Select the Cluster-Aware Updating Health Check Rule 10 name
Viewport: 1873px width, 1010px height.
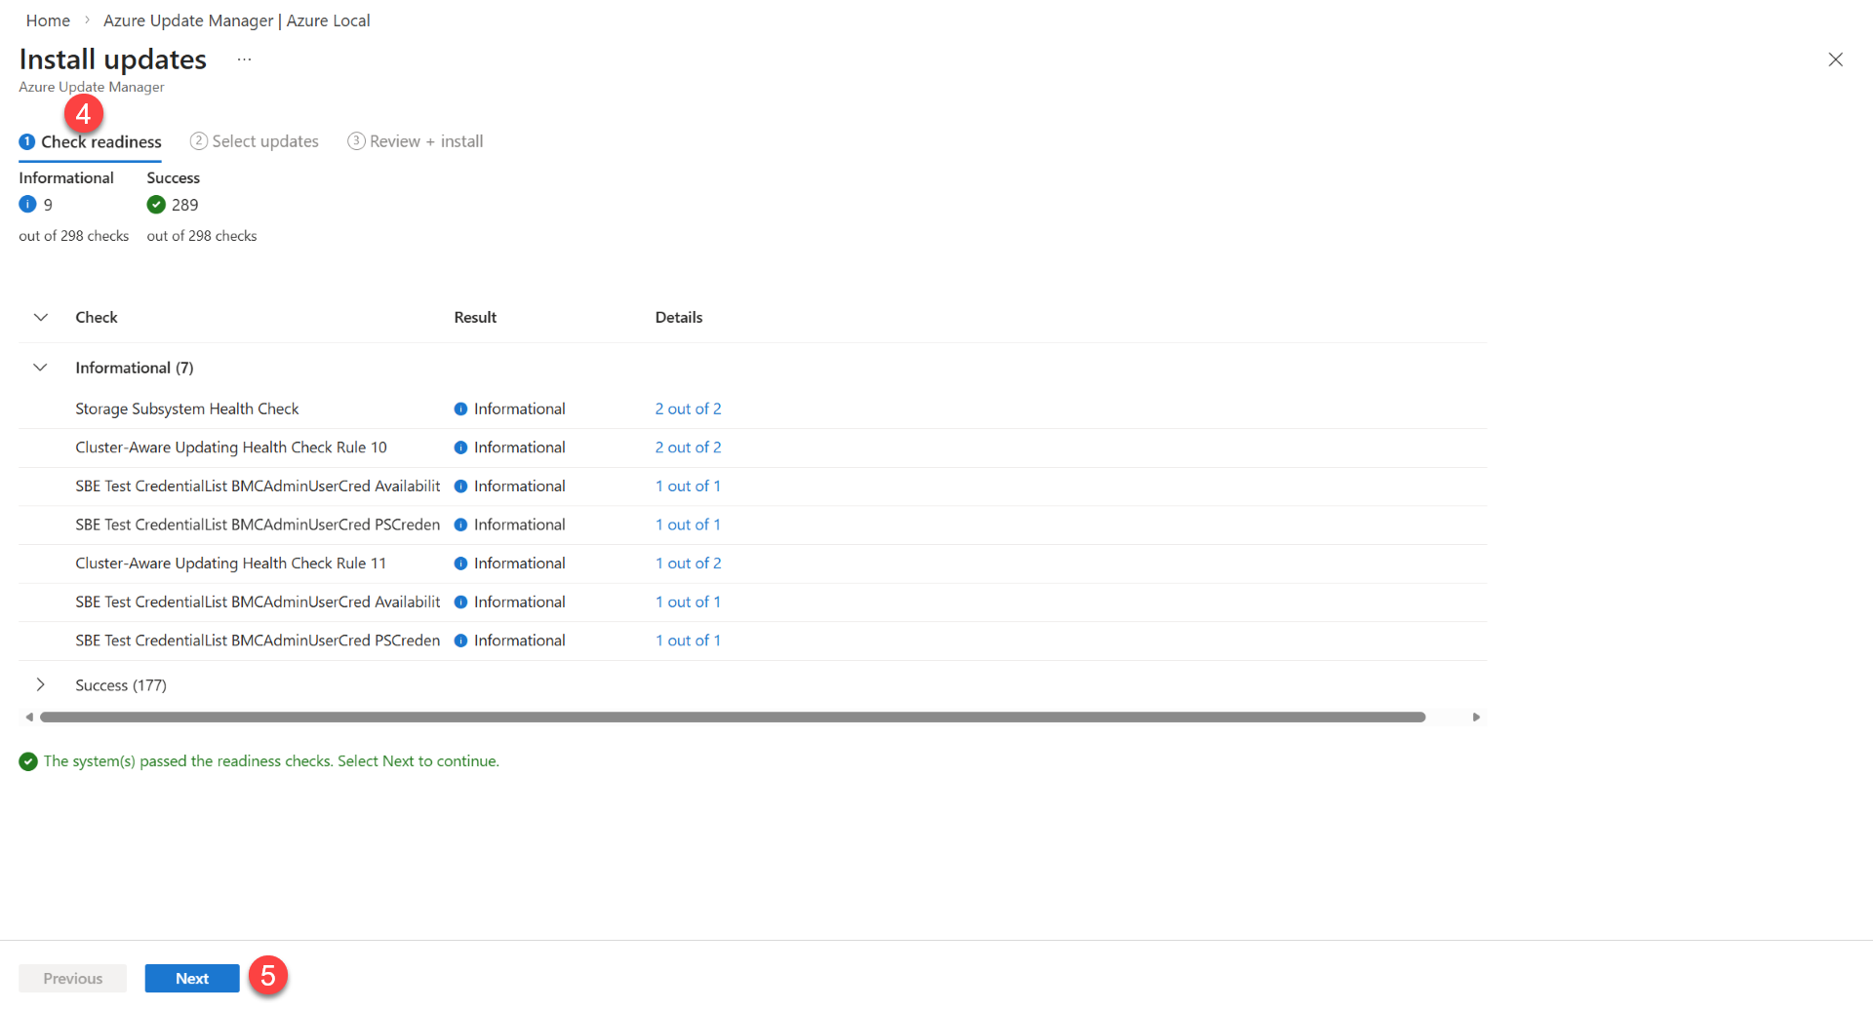pyautogui.click(x=231, y=447)
